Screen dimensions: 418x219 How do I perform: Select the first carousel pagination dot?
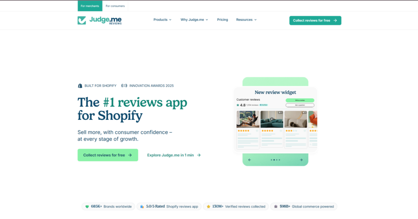click(271, 160)
